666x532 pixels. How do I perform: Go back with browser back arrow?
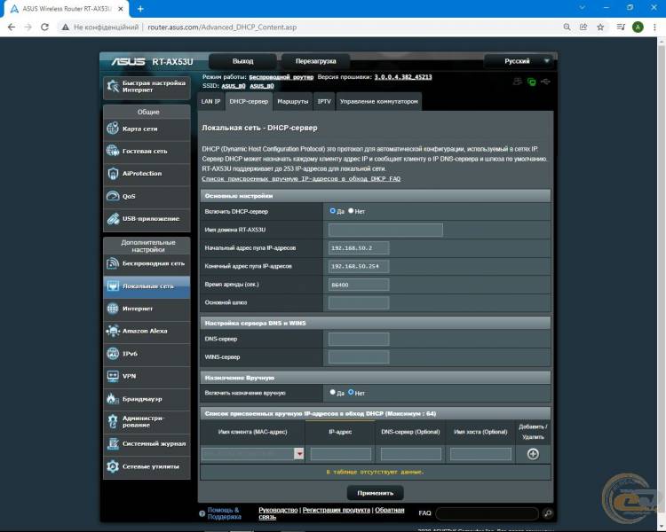12,27
